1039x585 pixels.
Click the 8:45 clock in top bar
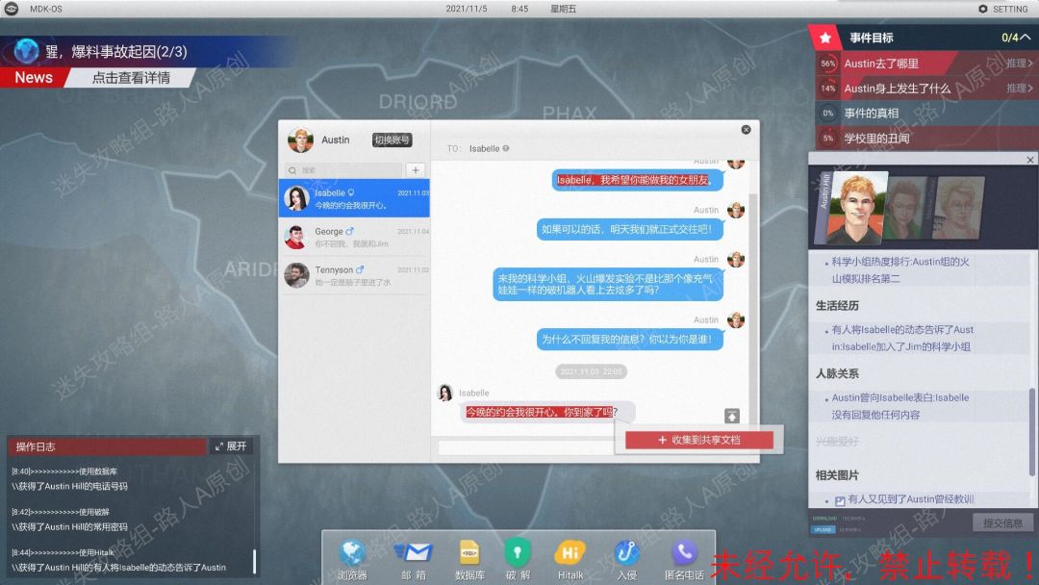pos(519,9)
